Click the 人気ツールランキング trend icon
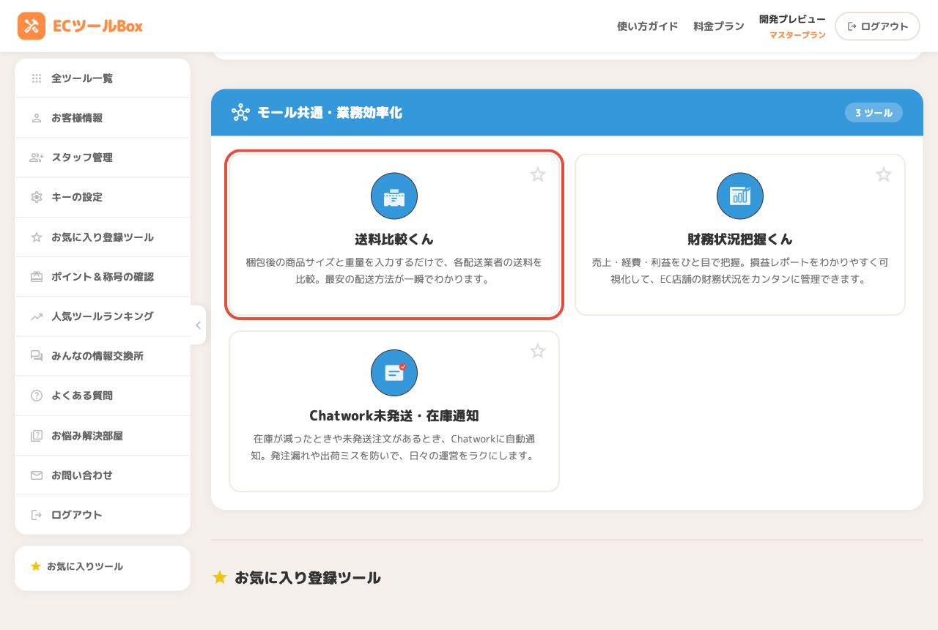 click(37, 316)
